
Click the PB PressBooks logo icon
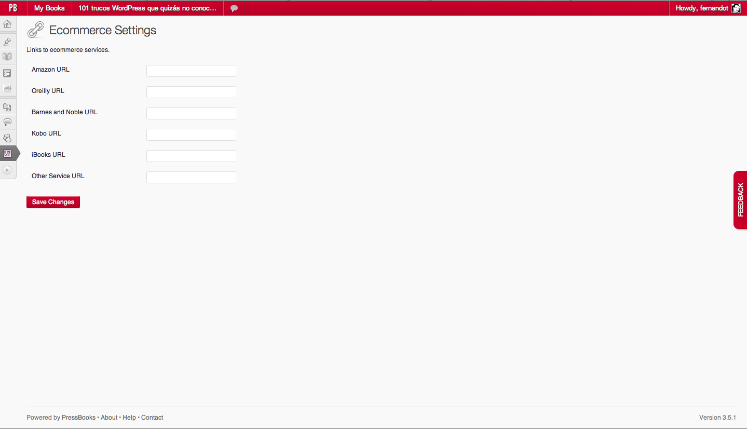pos(13,8)
